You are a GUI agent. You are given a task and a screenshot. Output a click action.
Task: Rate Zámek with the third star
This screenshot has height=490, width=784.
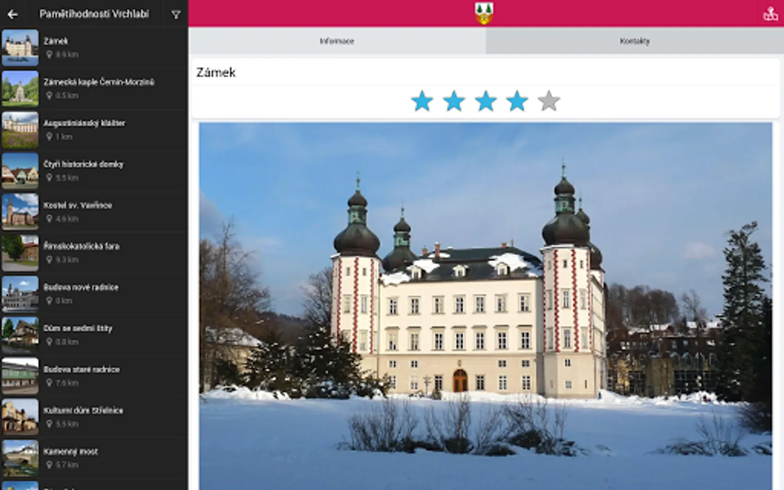click(x=486, y=101)
